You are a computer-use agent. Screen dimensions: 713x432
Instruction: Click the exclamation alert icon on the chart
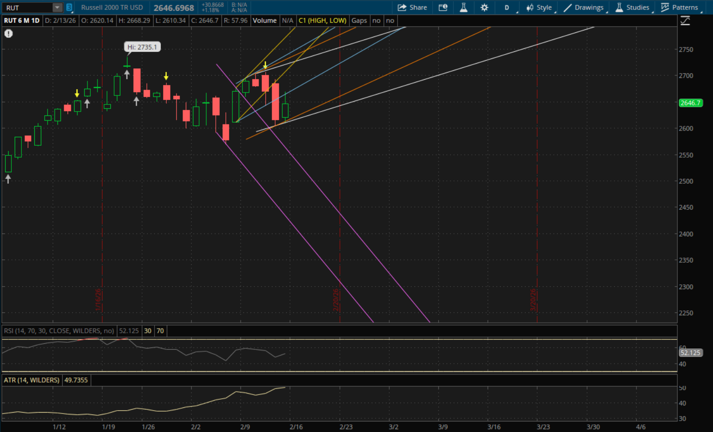[9, 34]
